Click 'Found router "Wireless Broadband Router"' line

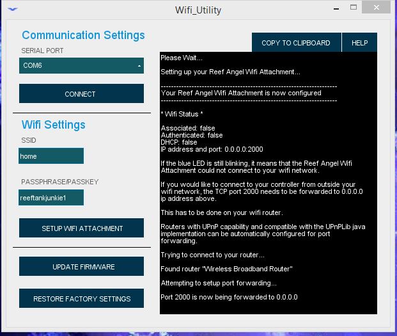tap(226, 269)
